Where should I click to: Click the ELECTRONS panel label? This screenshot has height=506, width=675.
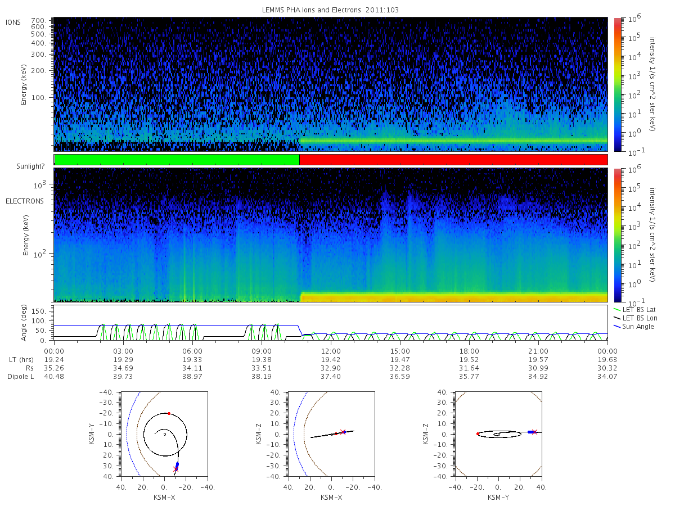coord(25,201)
